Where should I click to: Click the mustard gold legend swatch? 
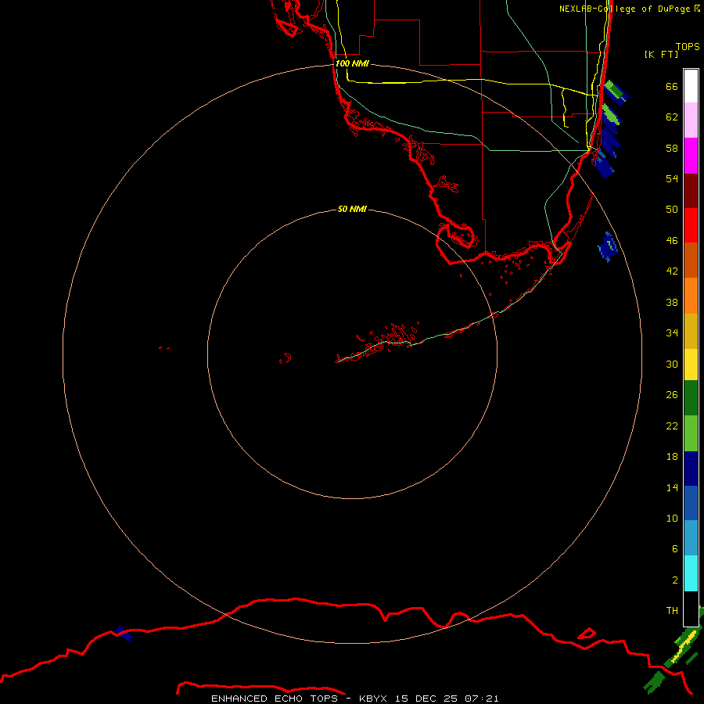tap(691, 331)
